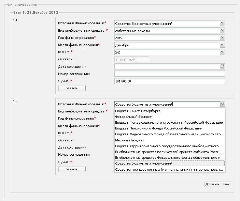Click the Этап 1. 31 Декабрь 2015 heading
240x201 pixels.
coord(36,12)
